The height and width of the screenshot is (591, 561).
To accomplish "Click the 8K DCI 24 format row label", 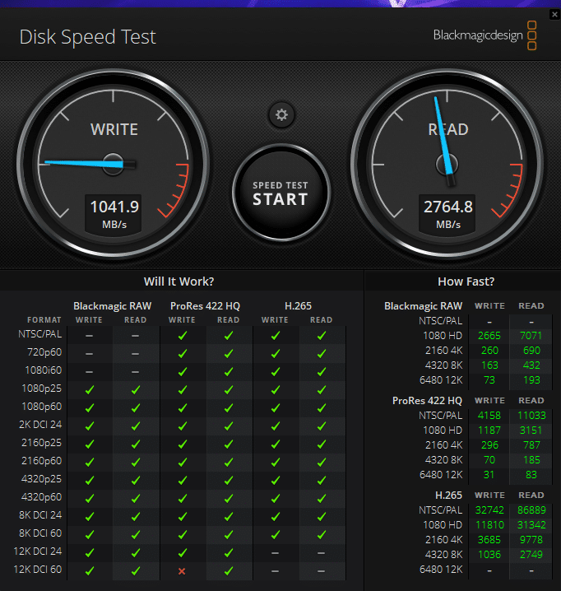I will point(40,515).
